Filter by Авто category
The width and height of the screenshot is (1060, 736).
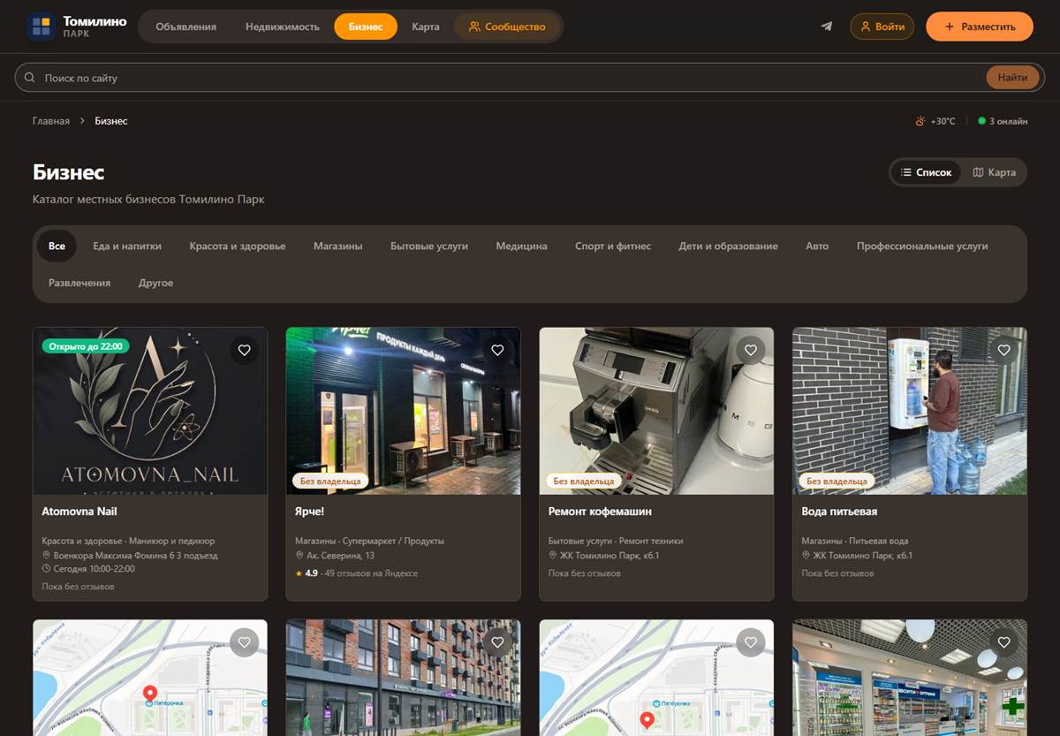(817, 246)
